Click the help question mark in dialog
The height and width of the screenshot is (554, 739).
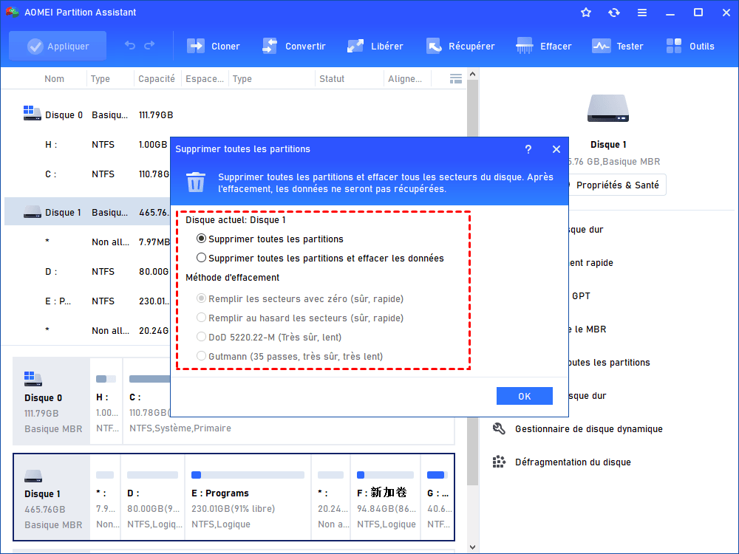528,149
